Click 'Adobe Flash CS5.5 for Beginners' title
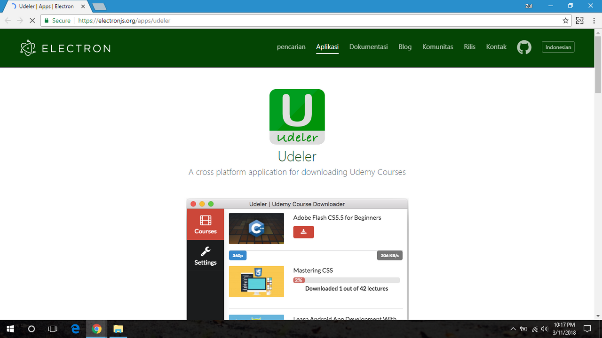The image size is (602, 338). [337, 218]
